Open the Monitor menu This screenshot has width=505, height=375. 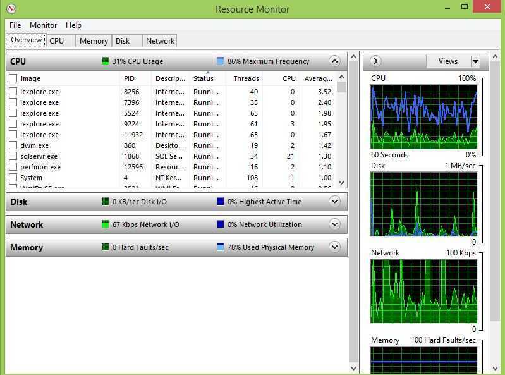pyautogui.click(x=43, y=25)
